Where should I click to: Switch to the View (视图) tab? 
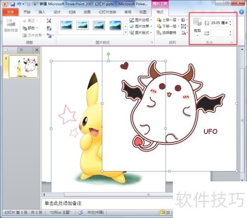[x=143, y=12]
